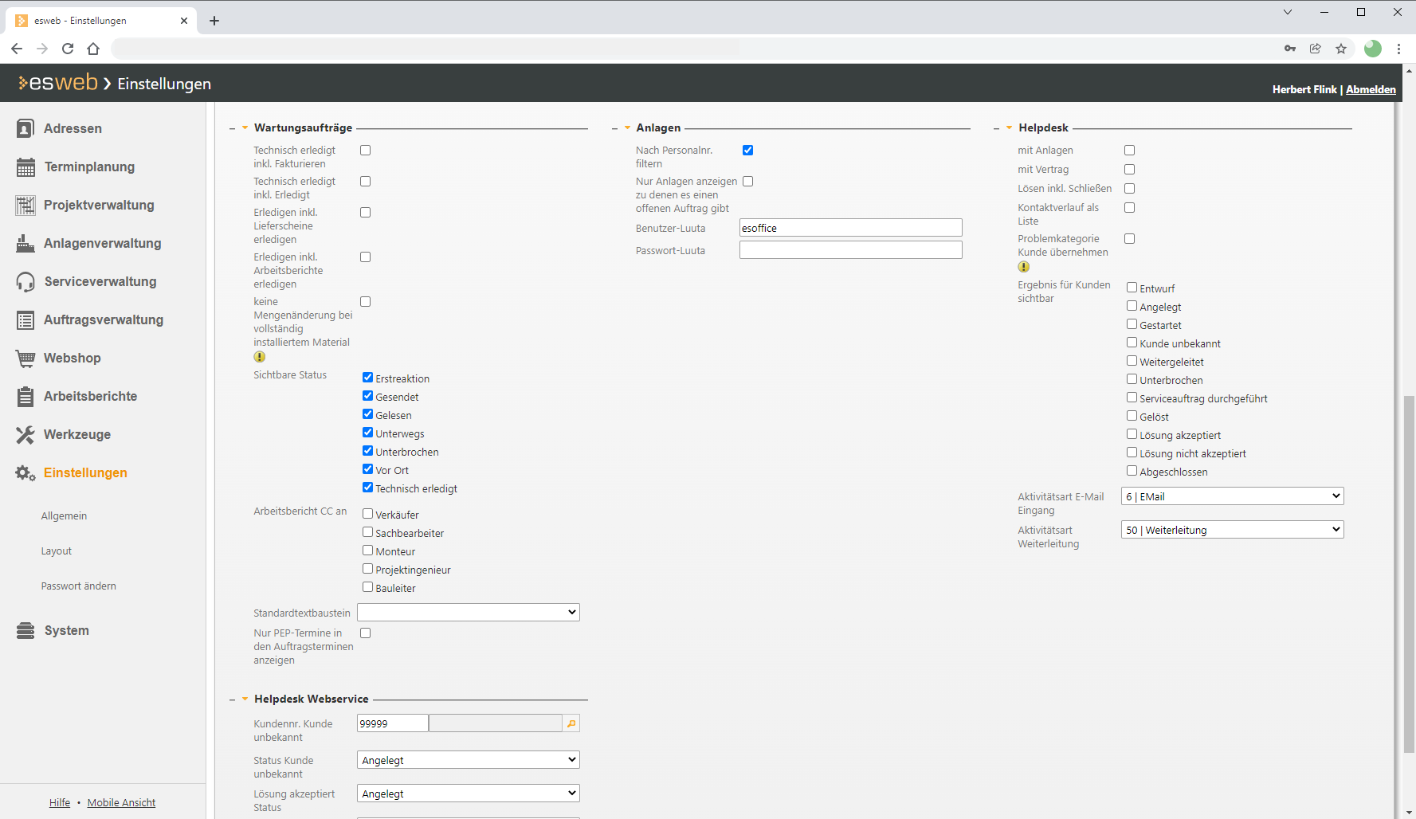Select System menu label
This screenshot has height=819, width=1416.
[66, 630]
